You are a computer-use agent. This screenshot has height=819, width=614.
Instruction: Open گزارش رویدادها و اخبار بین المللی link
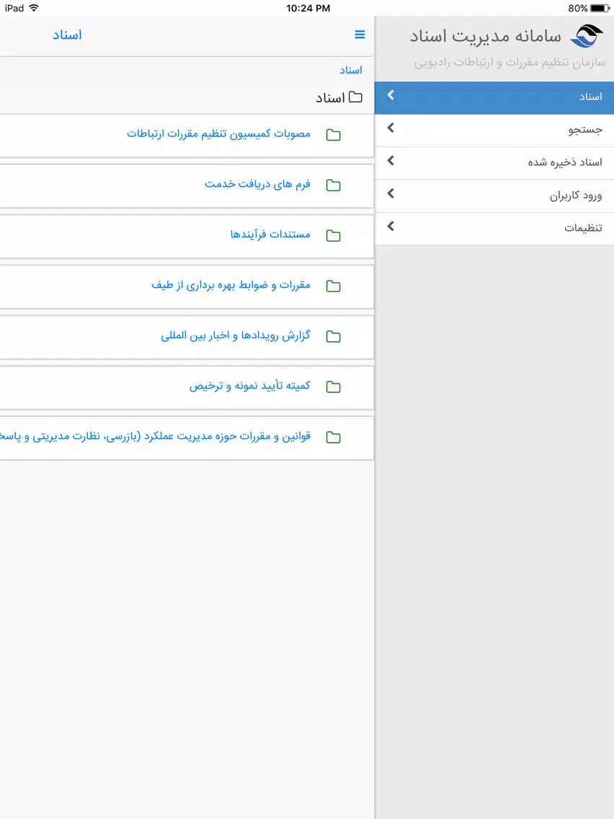[x=236, y=335]
